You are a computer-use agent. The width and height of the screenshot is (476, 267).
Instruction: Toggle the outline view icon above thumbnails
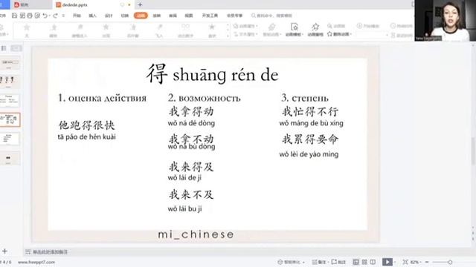point(4,48)
